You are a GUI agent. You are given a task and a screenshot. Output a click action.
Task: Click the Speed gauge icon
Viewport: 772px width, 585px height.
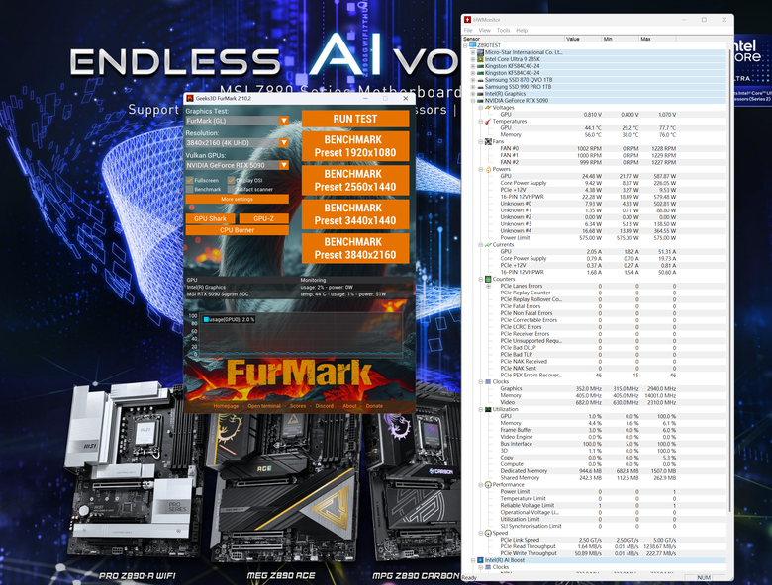tap(488, 533)
